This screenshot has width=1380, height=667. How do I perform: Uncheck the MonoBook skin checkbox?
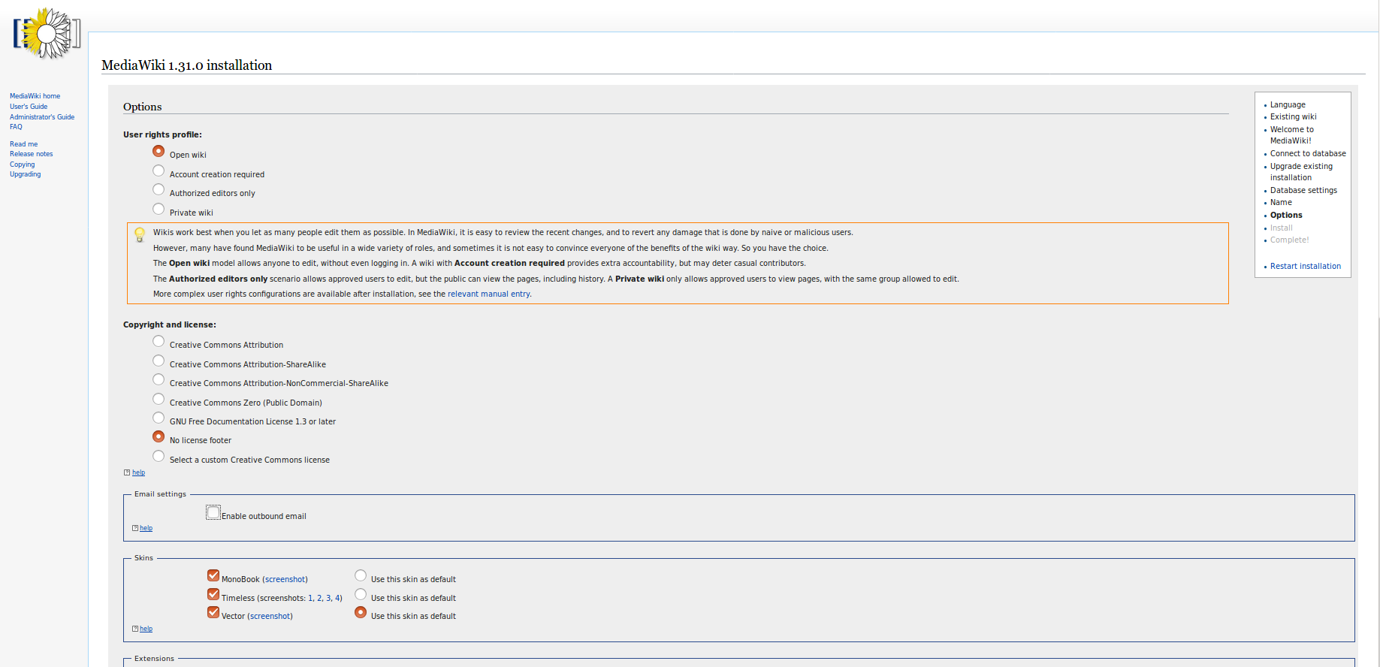[x=213, y=575]
